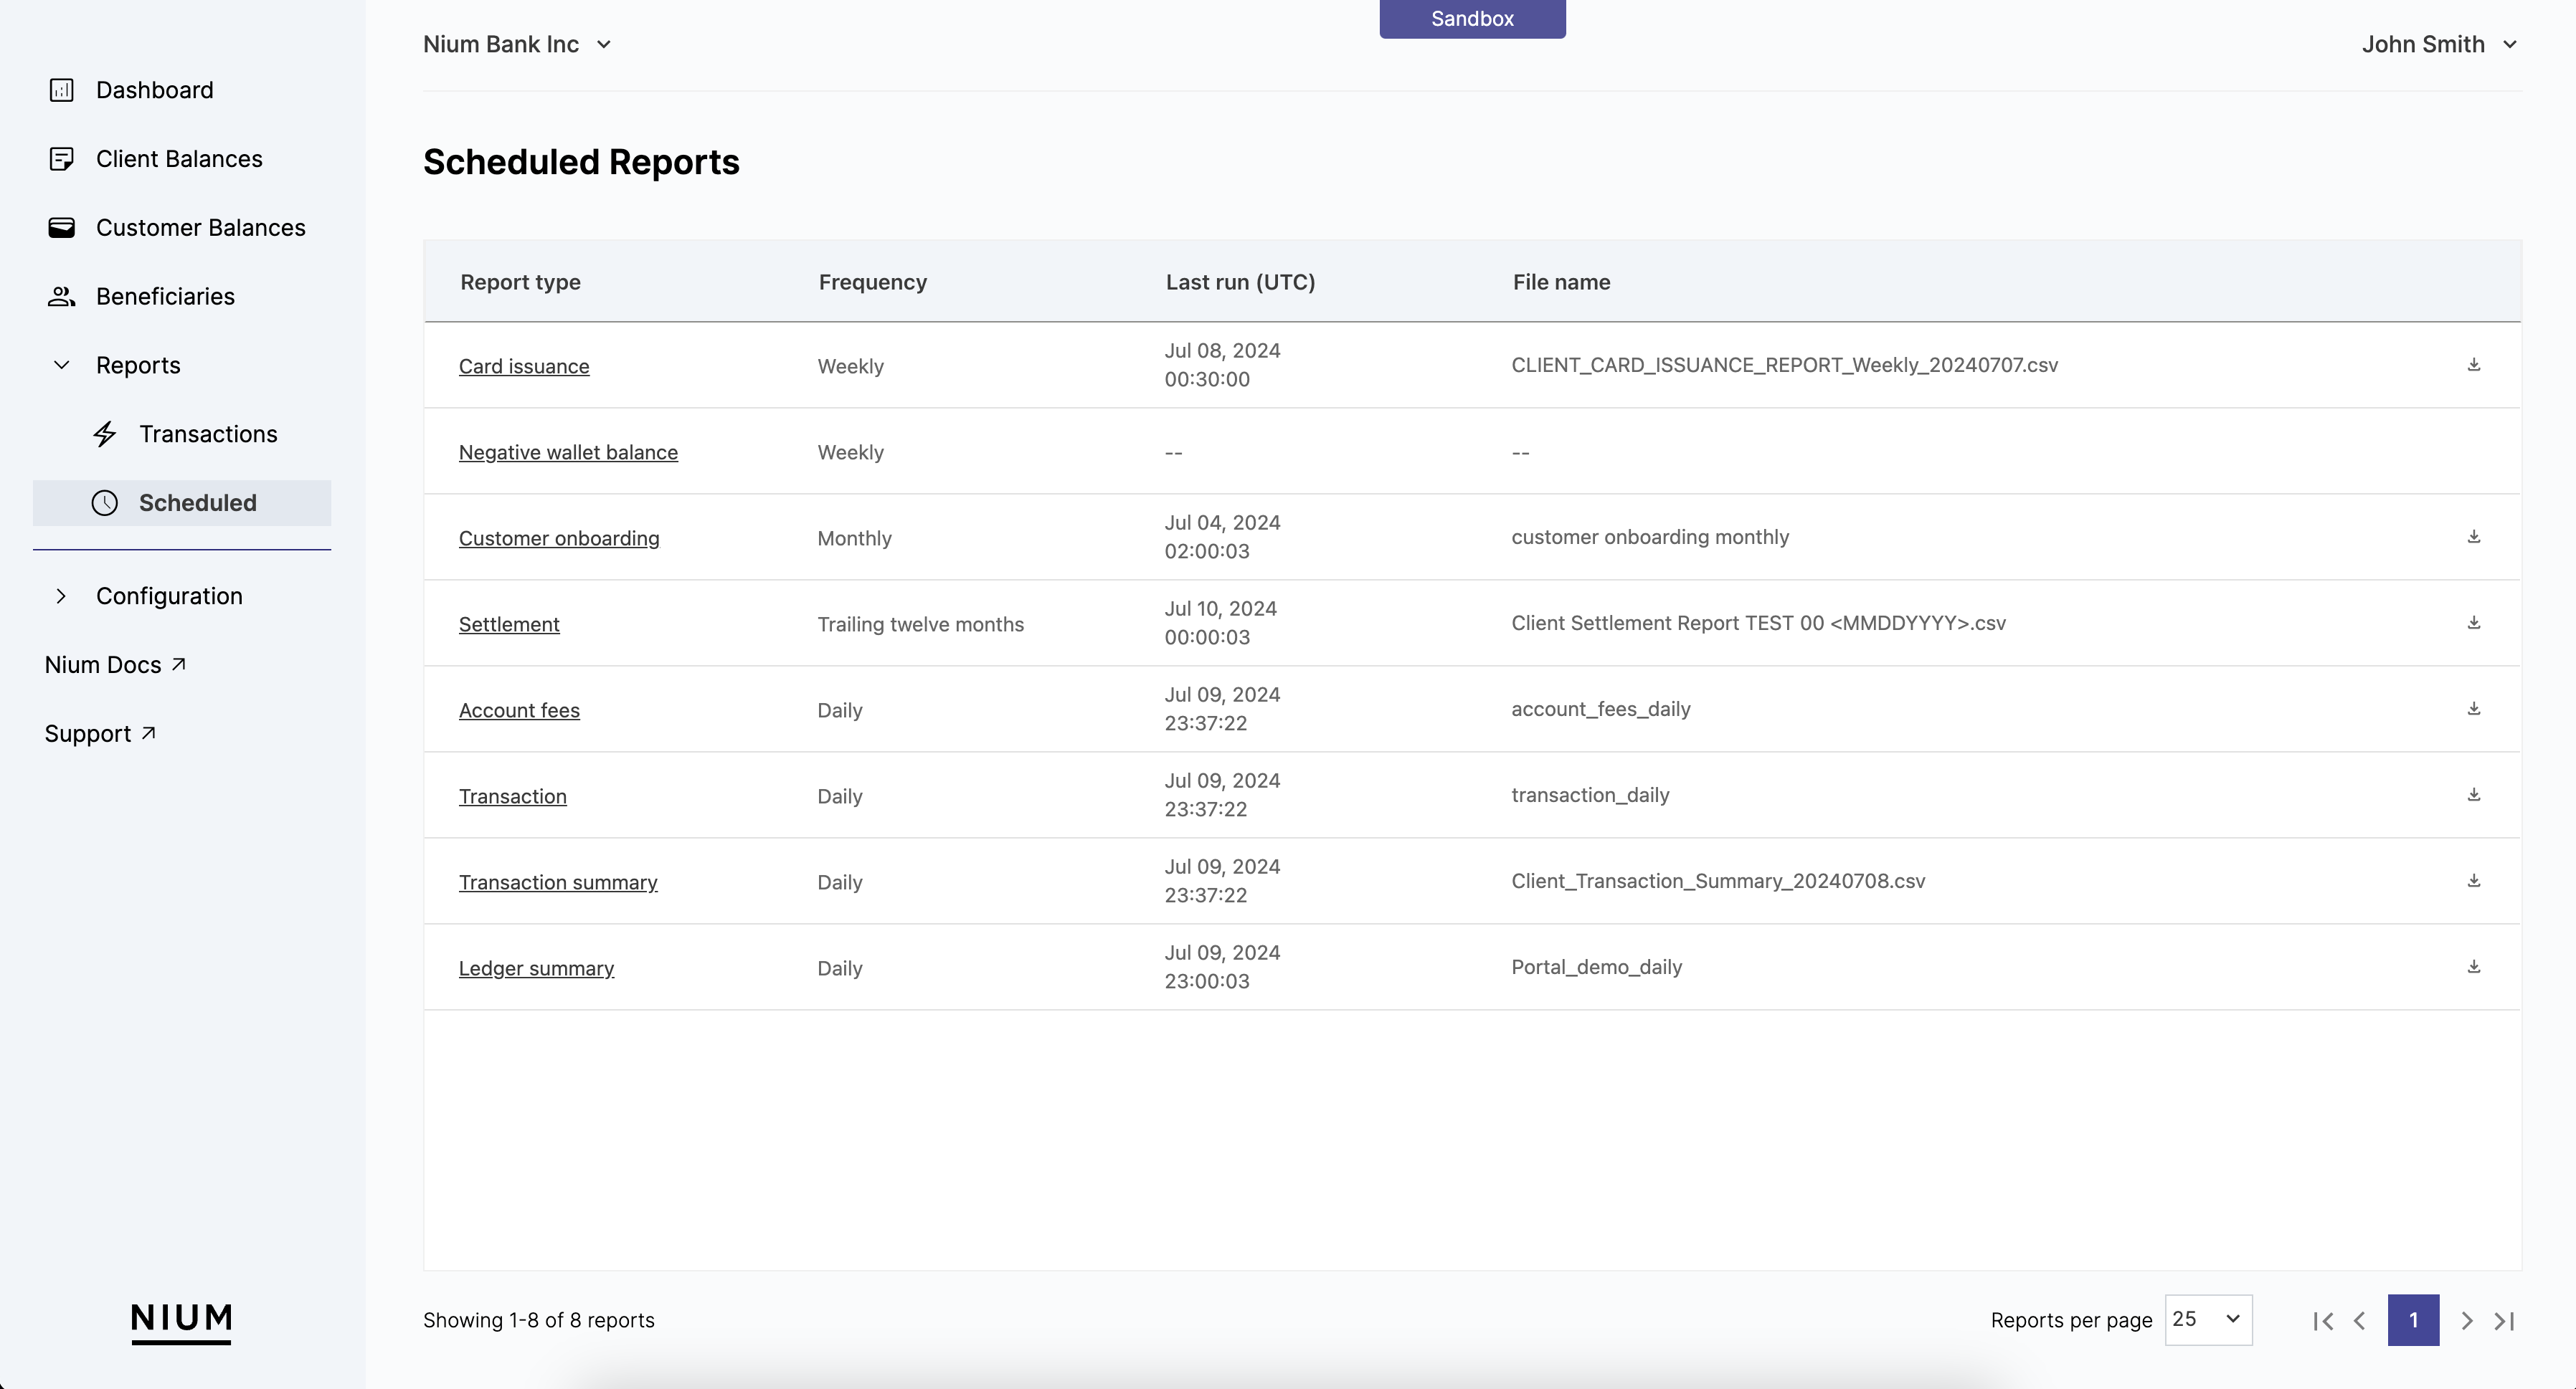The image size is (2576, 1389).
Task: Click file name account_fees_daily
Action: [x=1600, y=709]
